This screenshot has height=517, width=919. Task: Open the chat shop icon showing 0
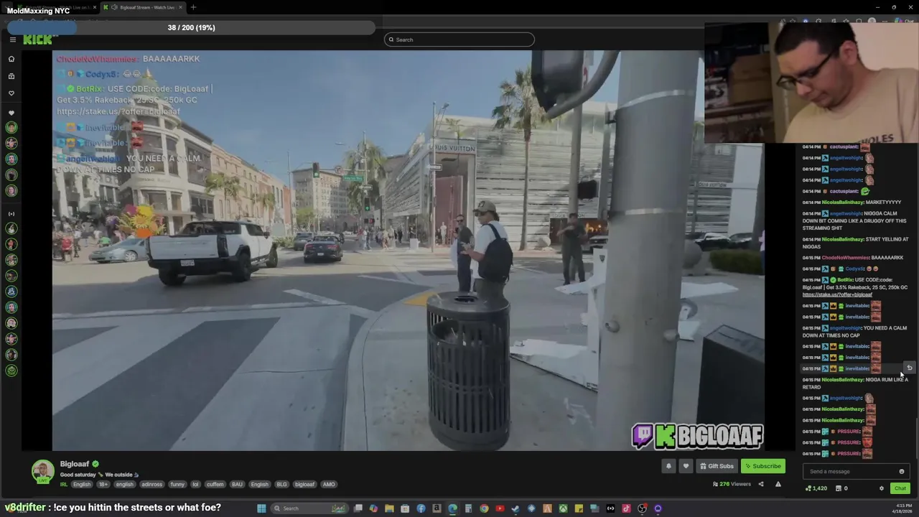[841, 488]
